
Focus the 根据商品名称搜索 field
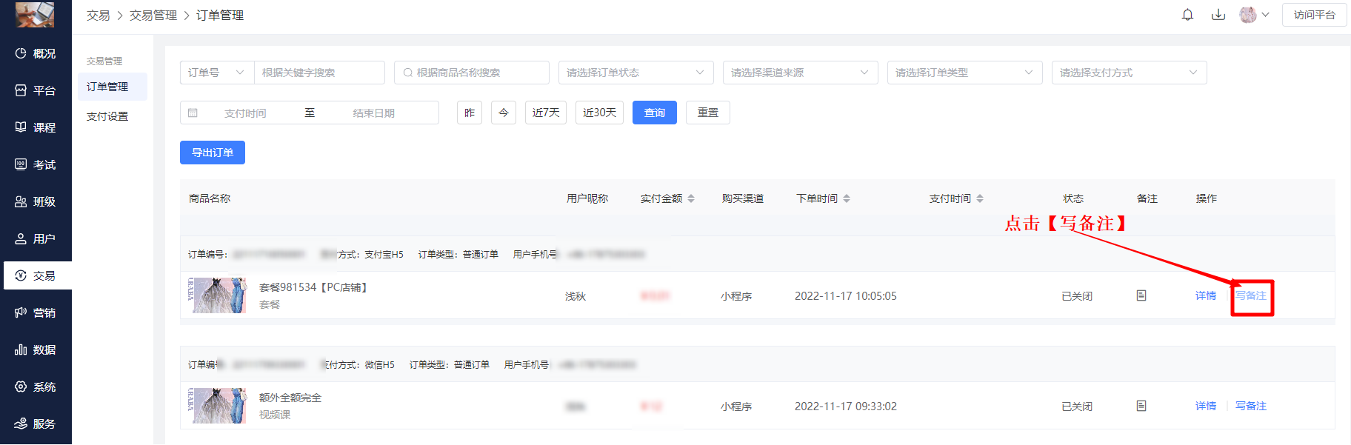pyautogui.click(x=472, y=73)
